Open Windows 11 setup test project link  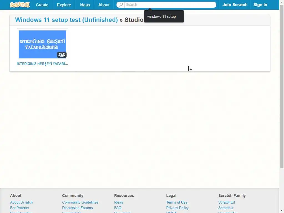(66, 20)
